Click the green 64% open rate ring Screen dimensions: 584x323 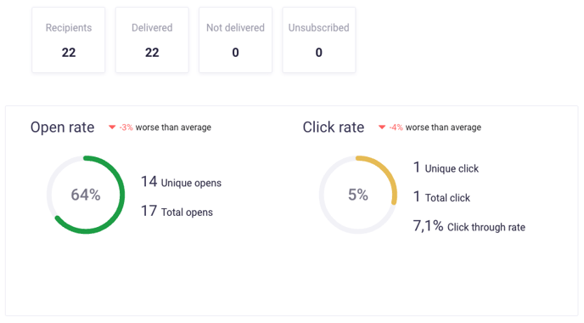pos(86,195)
